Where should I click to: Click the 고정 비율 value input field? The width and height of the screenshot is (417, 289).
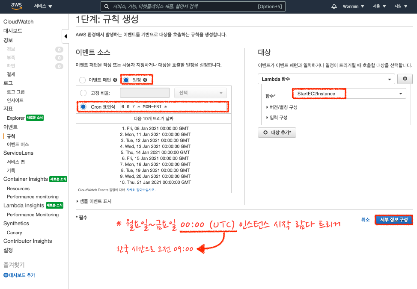tap(145, 93)
